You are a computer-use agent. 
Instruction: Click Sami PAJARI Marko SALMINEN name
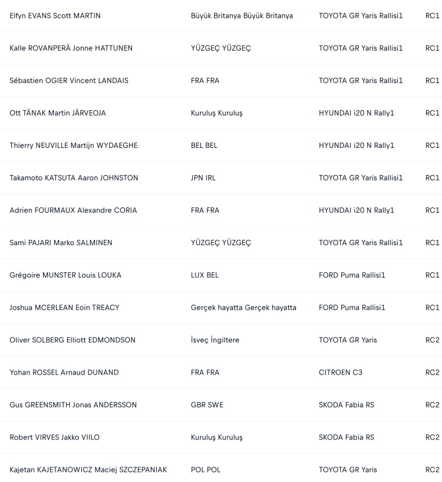(61, 243)
